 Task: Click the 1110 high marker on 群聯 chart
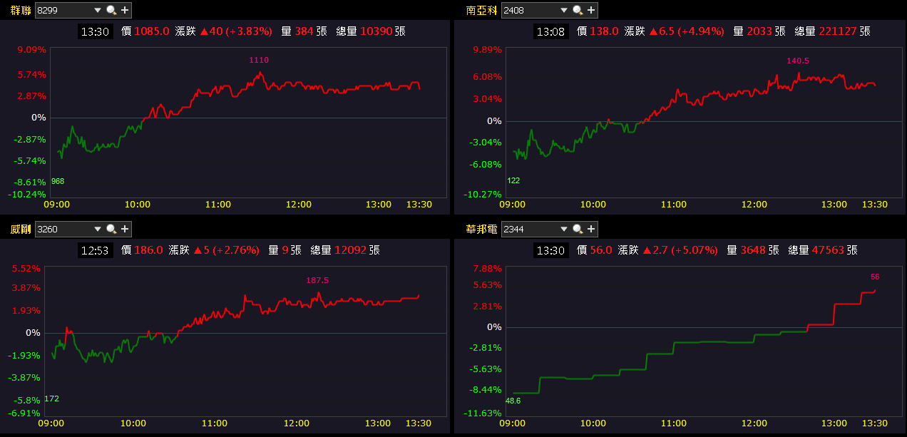click(259, 61)
